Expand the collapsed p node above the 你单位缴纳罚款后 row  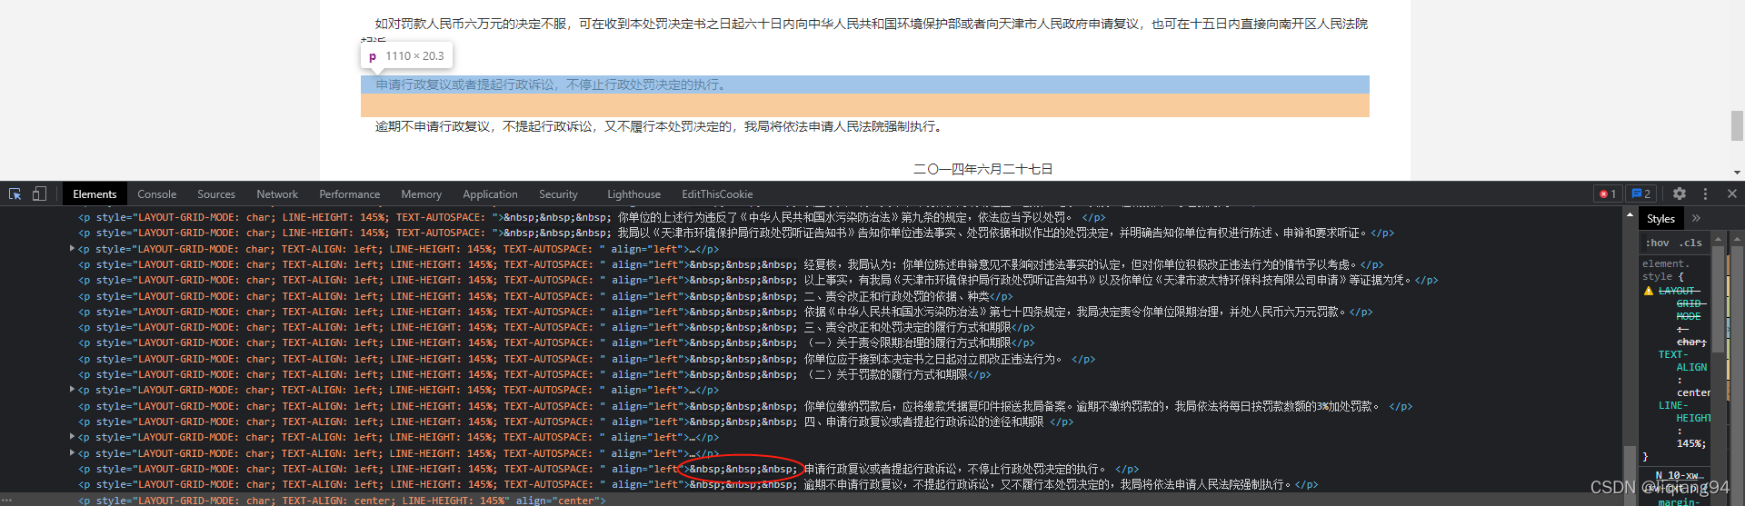click(72, 390)
